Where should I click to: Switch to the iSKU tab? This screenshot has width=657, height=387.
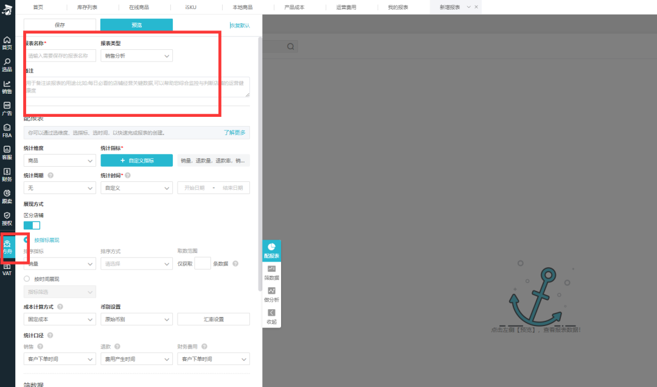(190, 7)
